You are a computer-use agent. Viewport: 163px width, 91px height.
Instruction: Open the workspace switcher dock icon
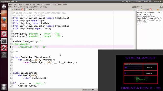4,55
